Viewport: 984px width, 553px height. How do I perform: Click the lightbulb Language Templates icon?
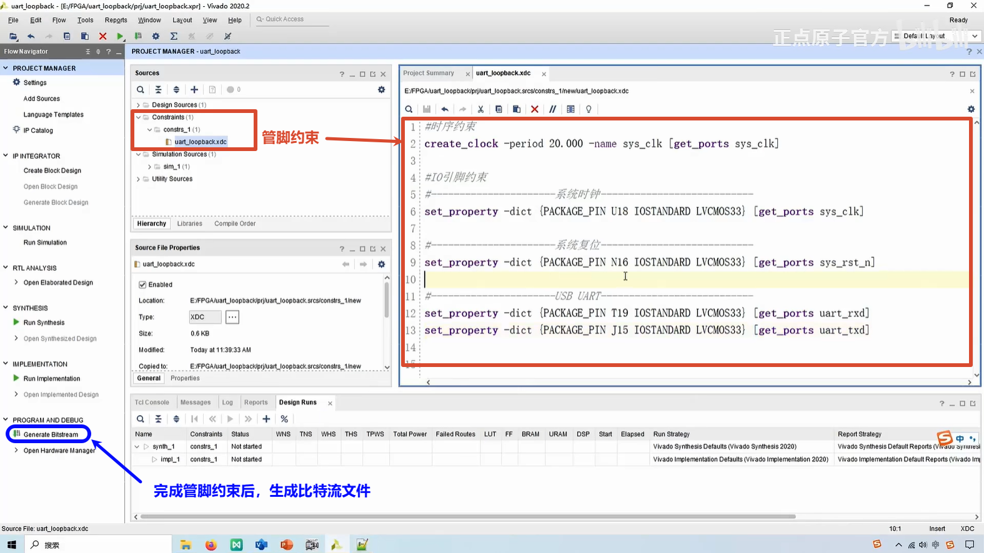[x=589, y=109]
